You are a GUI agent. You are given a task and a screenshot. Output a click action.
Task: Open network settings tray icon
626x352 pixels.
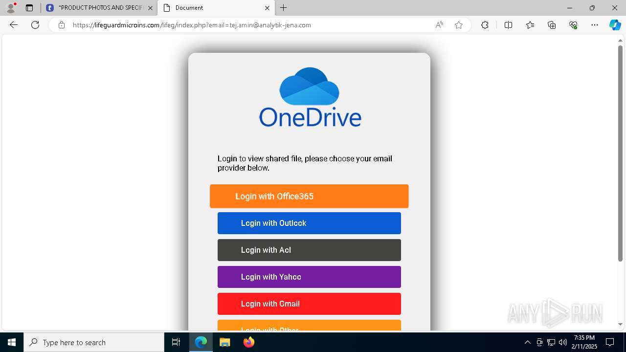pos(551,342)
